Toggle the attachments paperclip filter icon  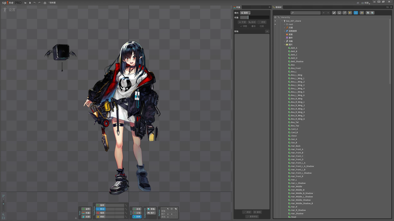(344, 13)
